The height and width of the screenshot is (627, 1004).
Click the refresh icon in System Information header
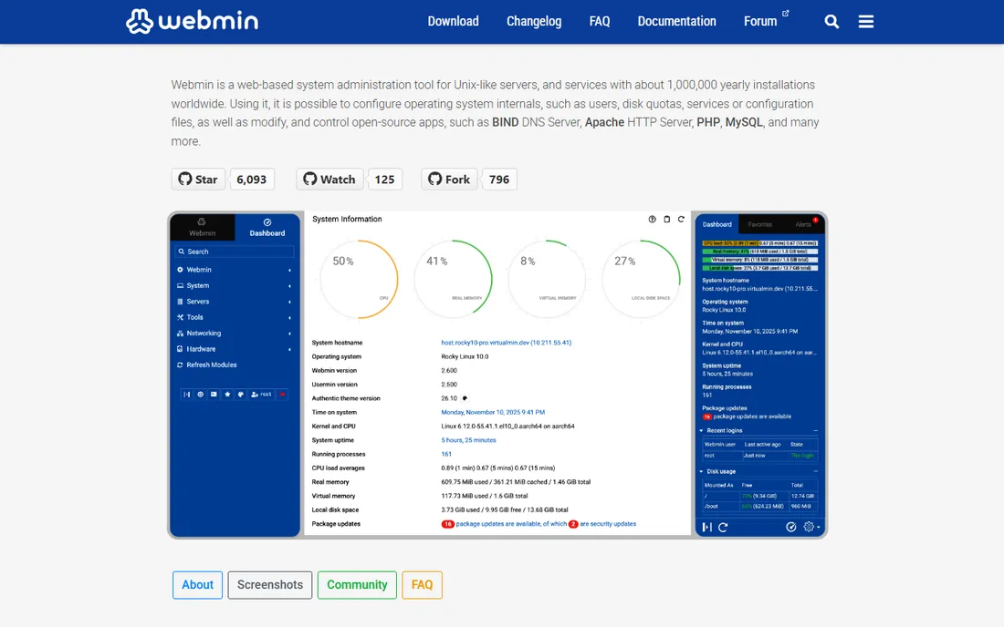tap(681, 220)
